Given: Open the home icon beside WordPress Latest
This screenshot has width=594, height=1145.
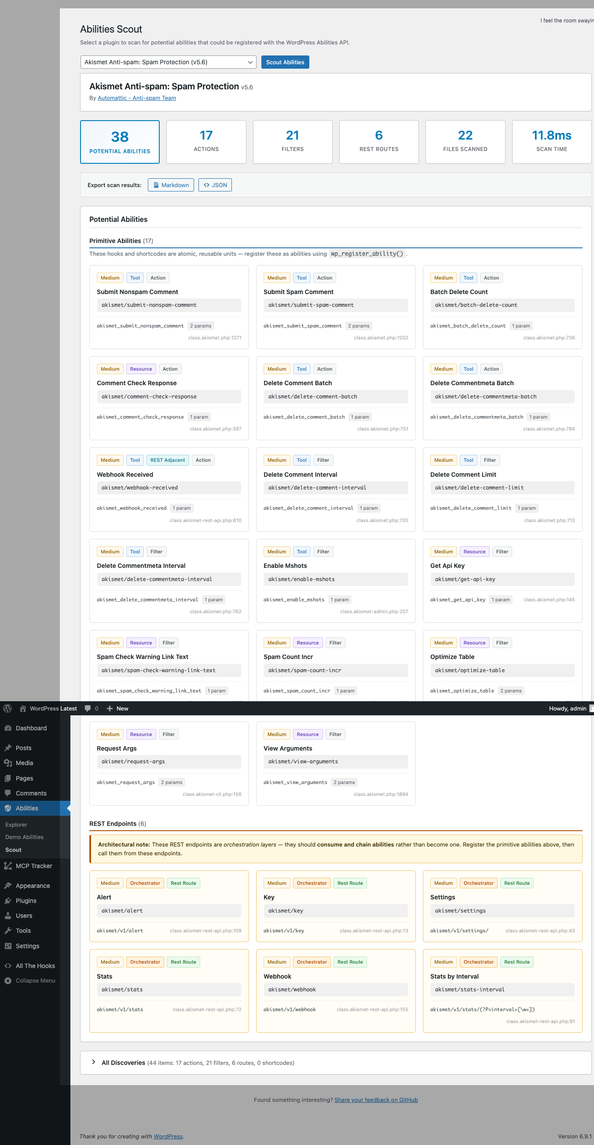Looking at the screenshot, I should [x=22, y=708].
